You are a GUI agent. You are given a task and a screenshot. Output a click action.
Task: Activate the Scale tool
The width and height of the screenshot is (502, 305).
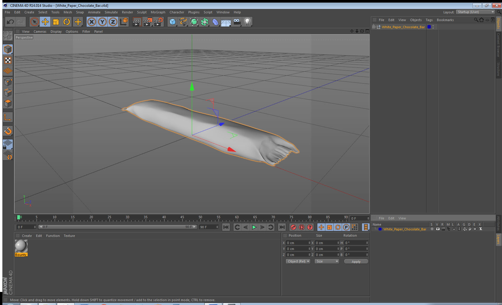pos(56,22)
